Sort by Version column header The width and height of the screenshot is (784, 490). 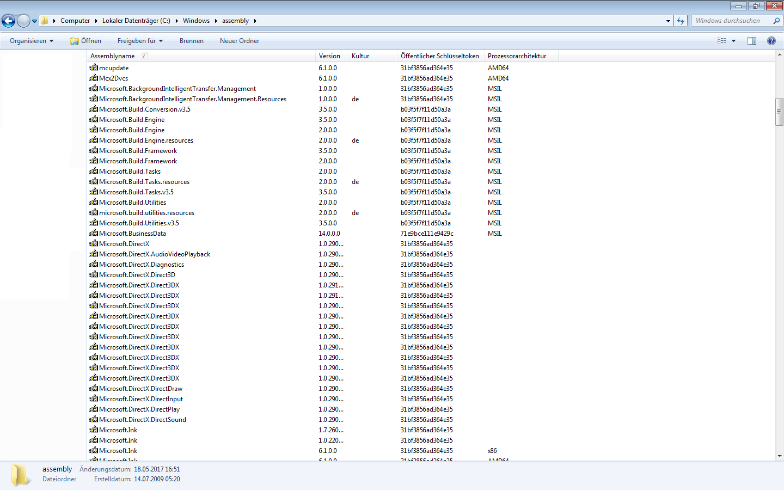(332, 56)
